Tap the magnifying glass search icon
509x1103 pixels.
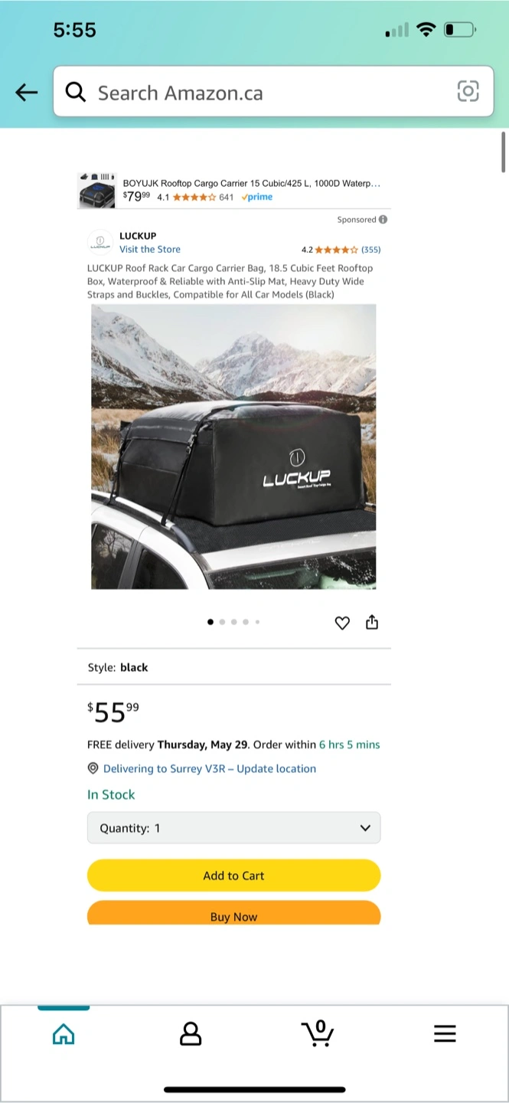75,93
